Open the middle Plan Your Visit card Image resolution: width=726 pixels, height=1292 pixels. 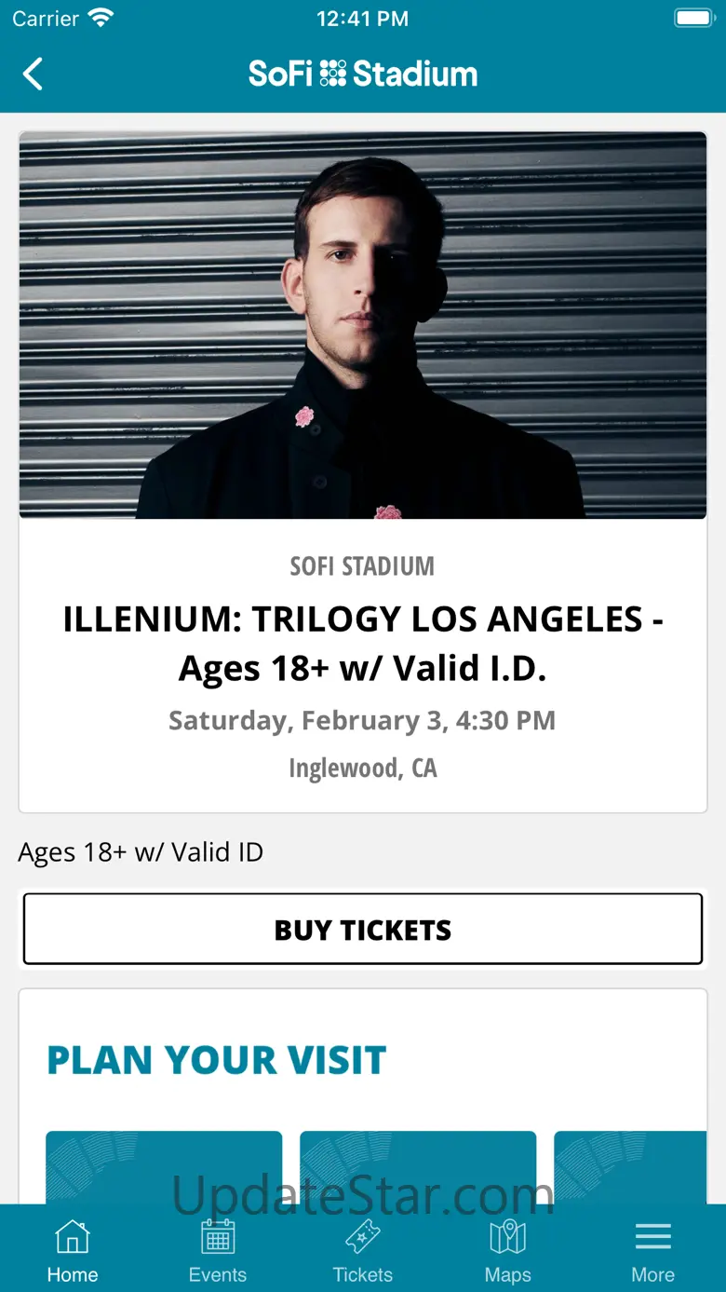418,1166
